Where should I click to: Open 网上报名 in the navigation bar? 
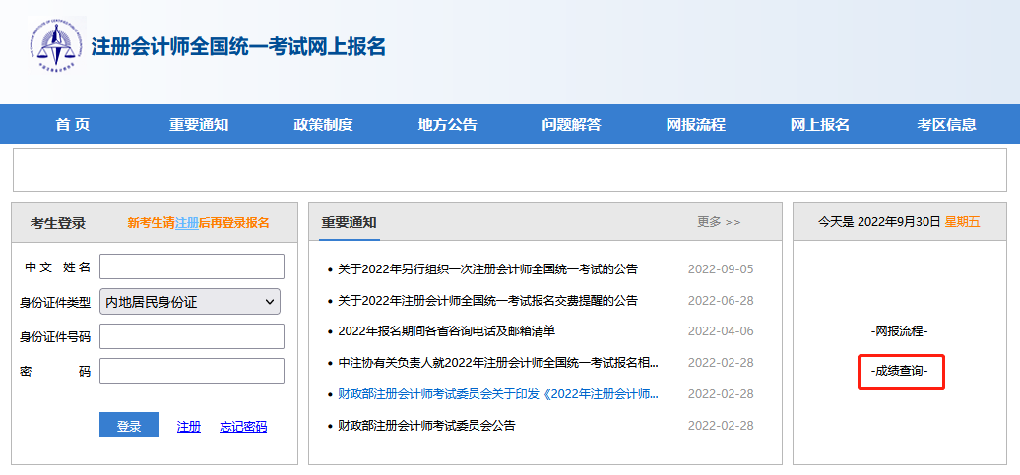pos(820,124)
